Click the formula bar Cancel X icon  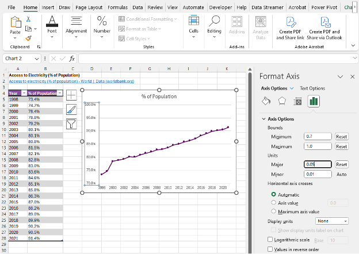(x=54, y=59)
